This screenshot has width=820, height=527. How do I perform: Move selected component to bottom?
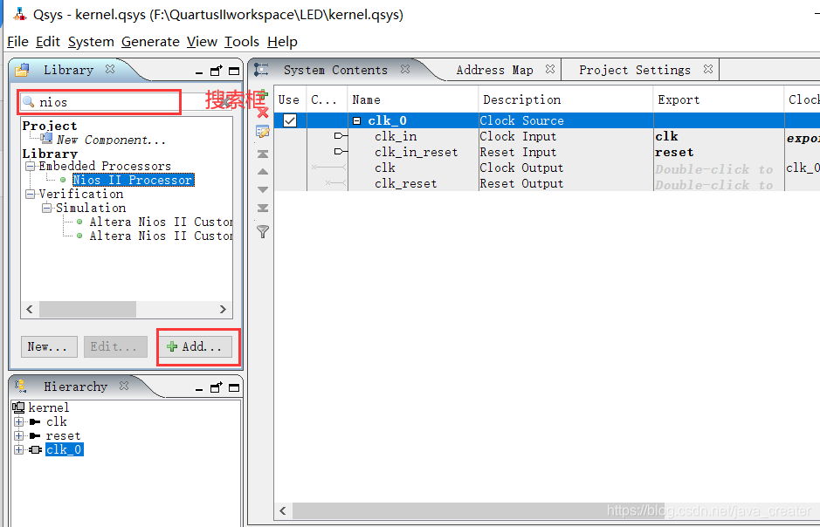point(263,208)
